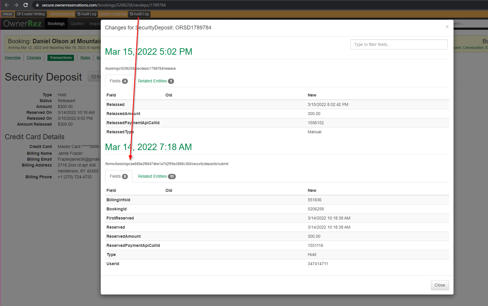Close the dialog with the X icon

coord(447,27)
